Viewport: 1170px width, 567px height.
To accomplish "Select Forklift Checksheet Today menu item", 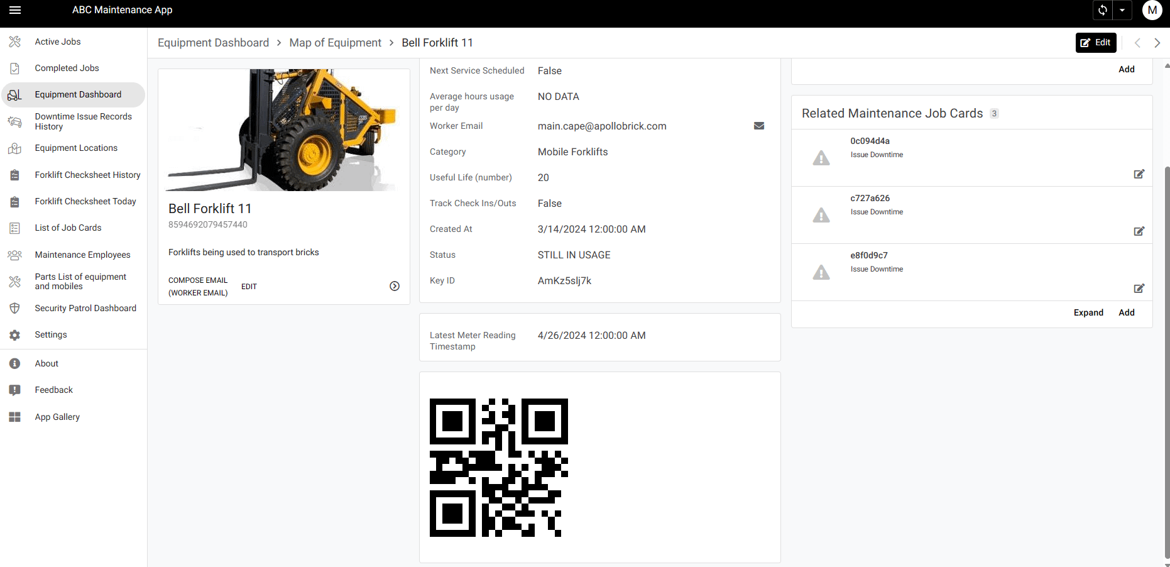I will coord(85,201).
